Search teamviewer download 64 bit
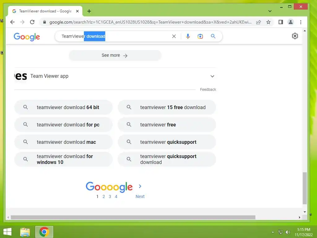The width and height of the screenshot is (317, 238). pos(63,107)
